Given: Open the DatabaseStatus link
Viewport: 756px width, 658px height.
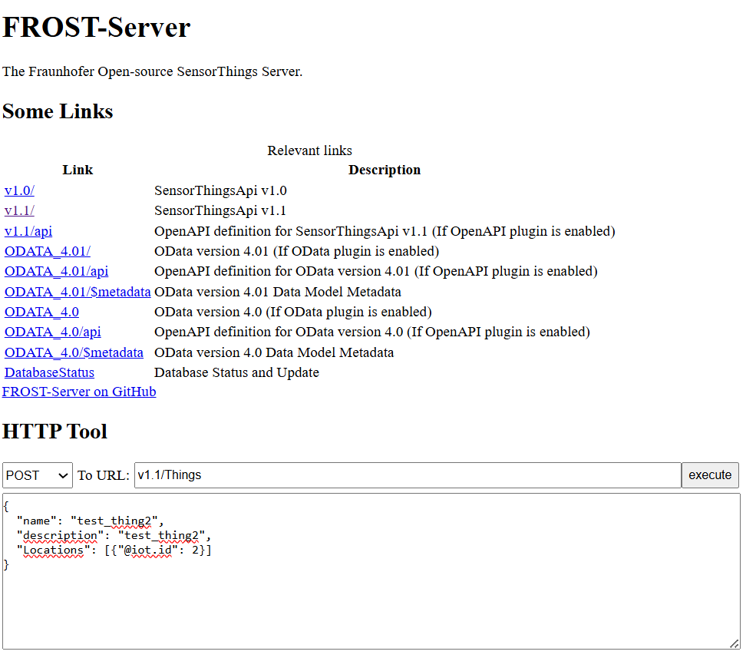Looking at the screenshot, I should pos(49,373).
